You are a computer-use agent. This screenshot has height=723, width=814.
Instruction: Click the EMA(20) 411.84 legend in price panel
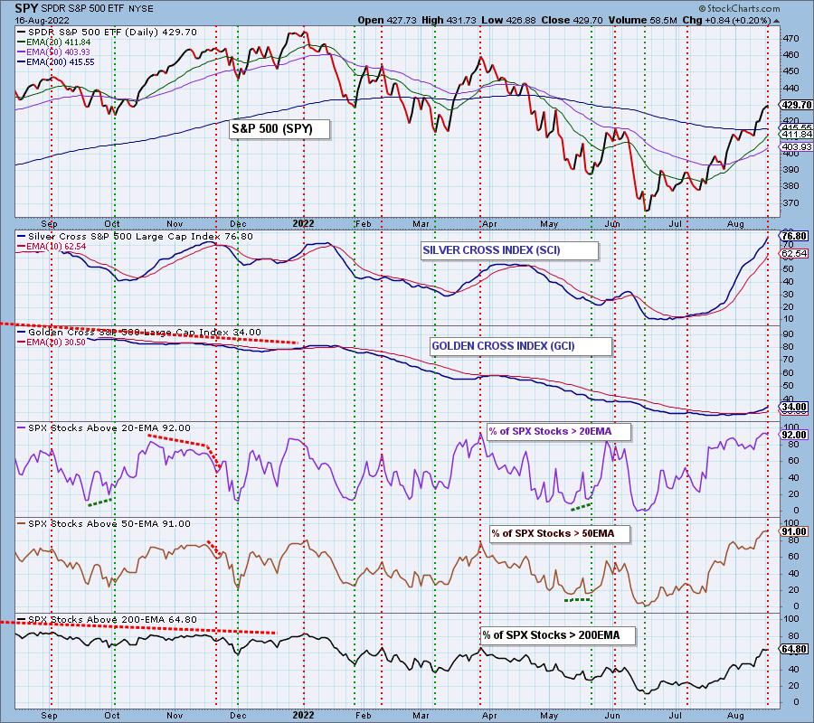54,42
